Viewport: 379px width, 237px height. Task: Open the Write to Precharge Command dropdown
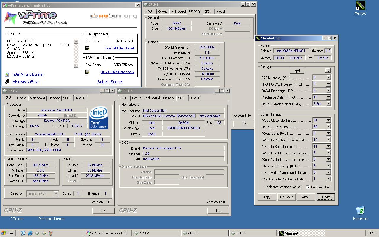(328, 140)
